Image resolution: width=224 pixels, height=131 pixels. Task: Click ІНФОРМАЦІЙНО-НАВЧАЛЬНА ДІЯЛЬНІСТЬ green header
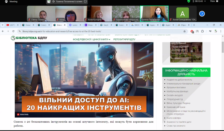(x=186, y=72)
